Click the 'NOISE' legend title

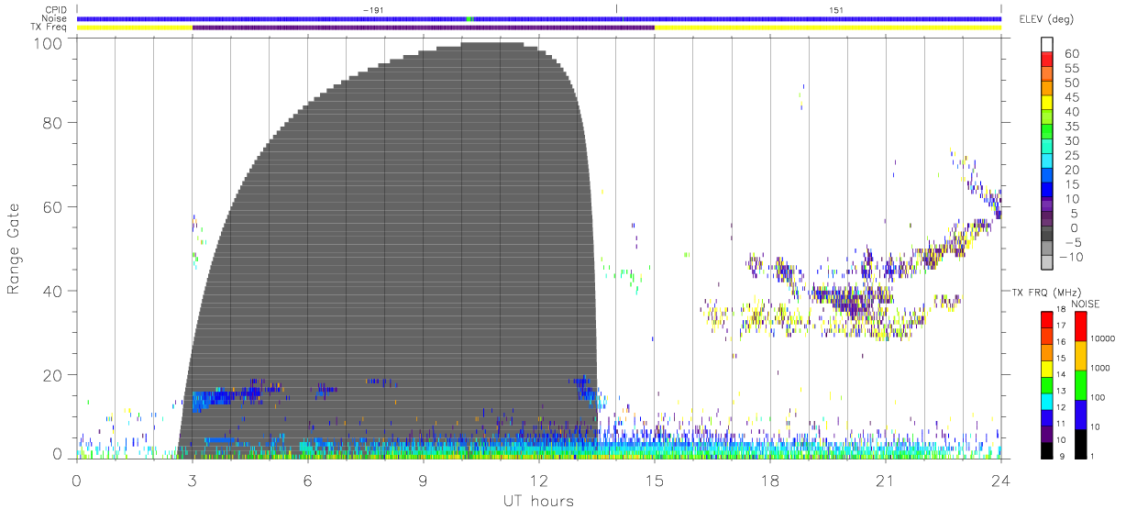[x=1086, y=304]
